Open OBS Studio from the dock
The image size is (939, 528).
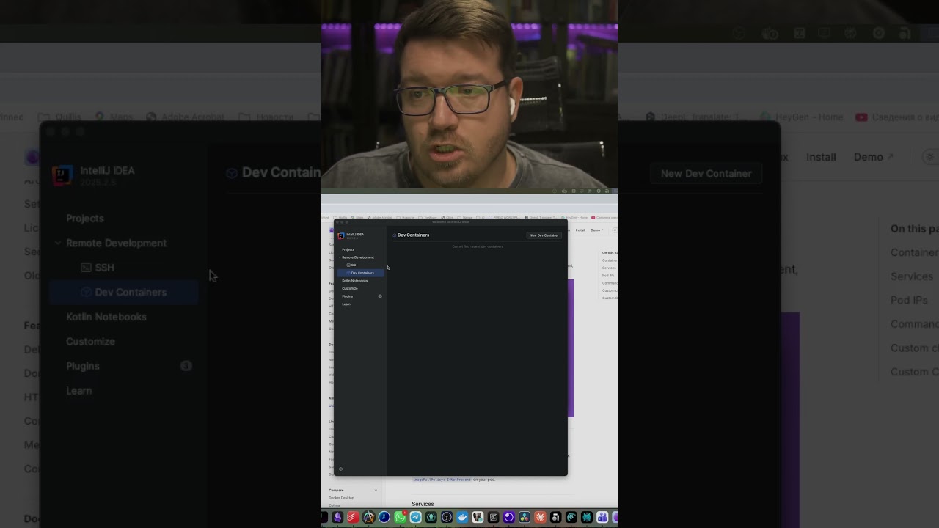(x=446, y=518)
